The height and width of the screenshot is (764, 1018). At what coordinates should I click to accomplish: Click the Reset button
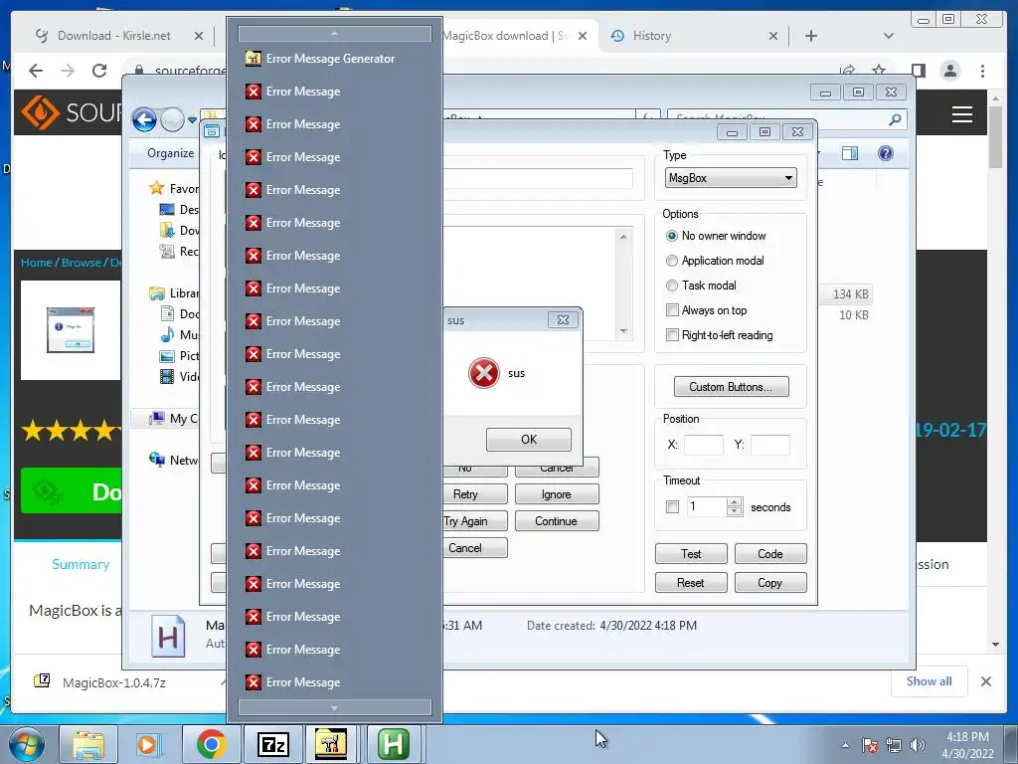click(691, 583)
